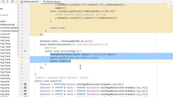Select ic_launcher_foreground file in tree
Viewport: 173px width, 97px height.
9,31
